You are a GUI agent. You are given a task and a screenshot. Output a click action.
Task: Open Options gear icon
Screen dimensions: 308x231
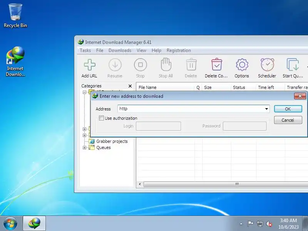coord(242,65)
